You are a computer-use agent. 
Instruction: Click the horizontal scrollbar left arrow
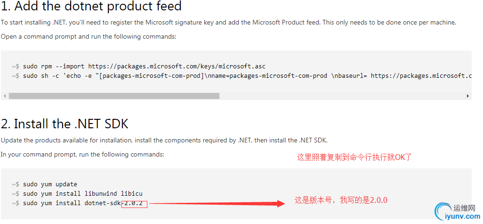5,96
